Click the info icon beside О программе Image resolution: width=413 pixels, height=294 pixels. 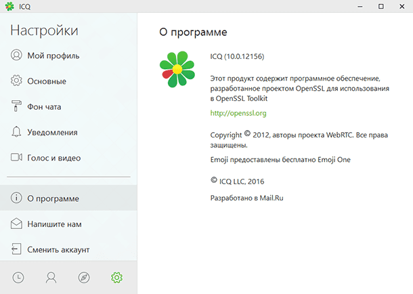click(16, 198)
